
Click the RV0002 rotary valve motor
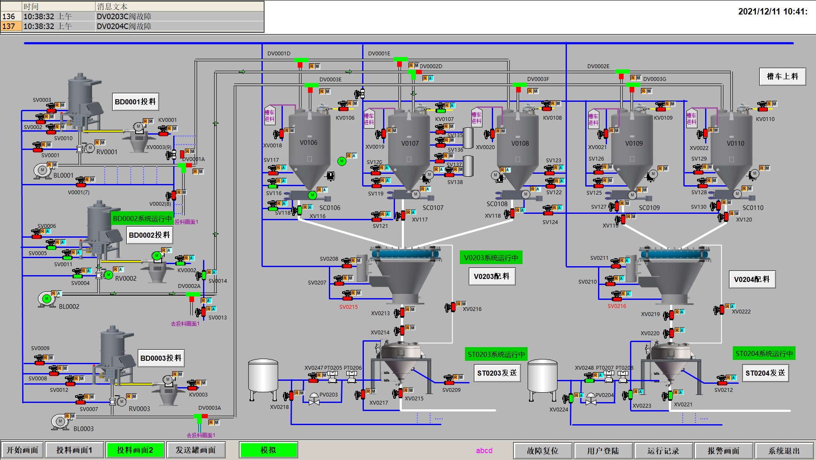coord(108,275)
